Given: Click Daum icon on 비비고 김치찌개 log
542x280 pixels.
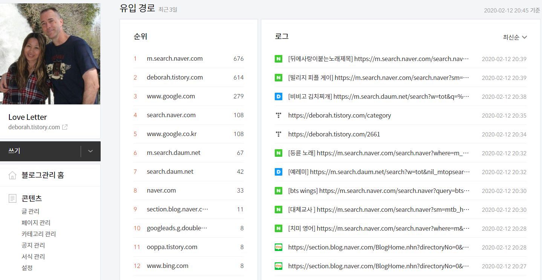Looking at the screenshot, I should [279, 96].
